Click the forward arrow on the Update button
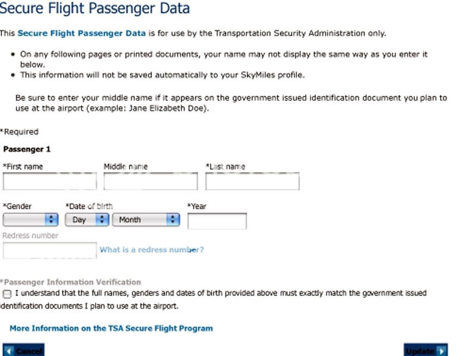The width and height of the screenshot is (475, 356). pyautogui.click(x=441, y=350)
